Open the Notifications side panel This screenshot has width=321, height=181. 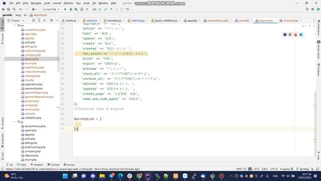coord(318,28)
